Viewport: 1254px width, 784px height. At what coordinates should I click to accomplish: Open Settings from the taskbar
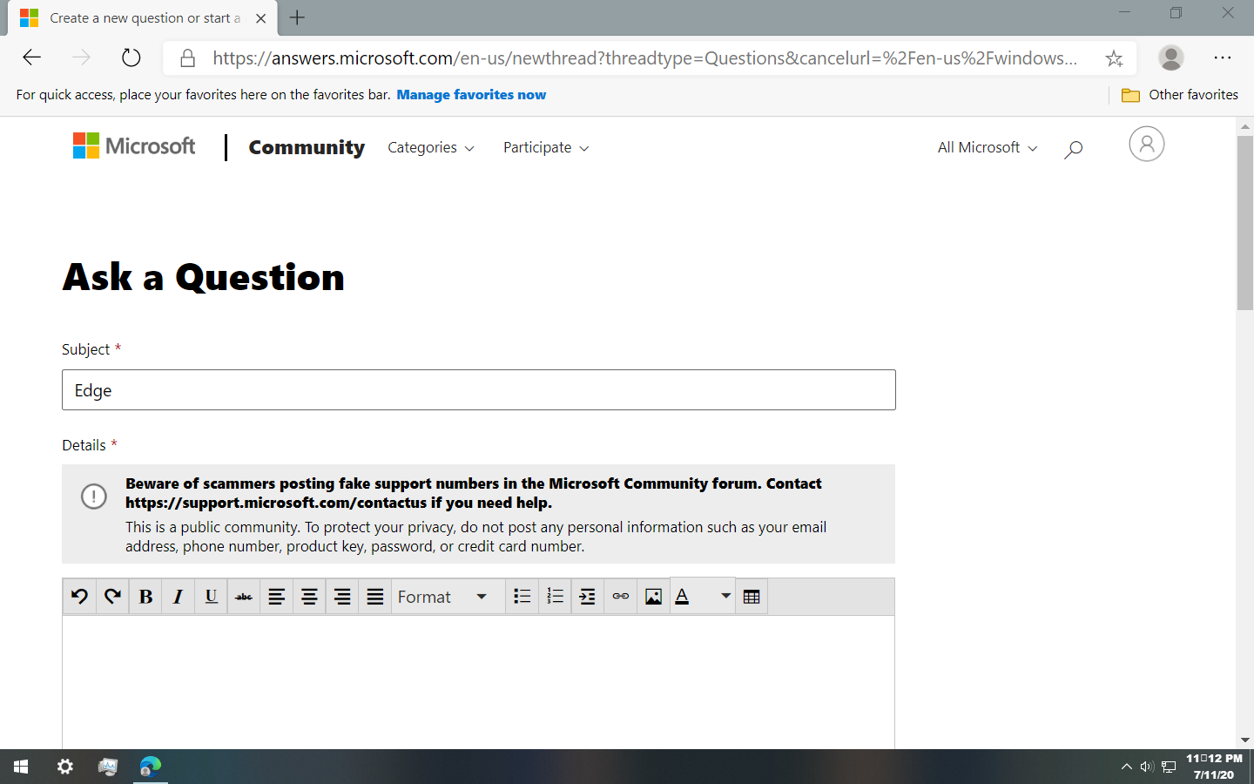[x=64, y=767]
